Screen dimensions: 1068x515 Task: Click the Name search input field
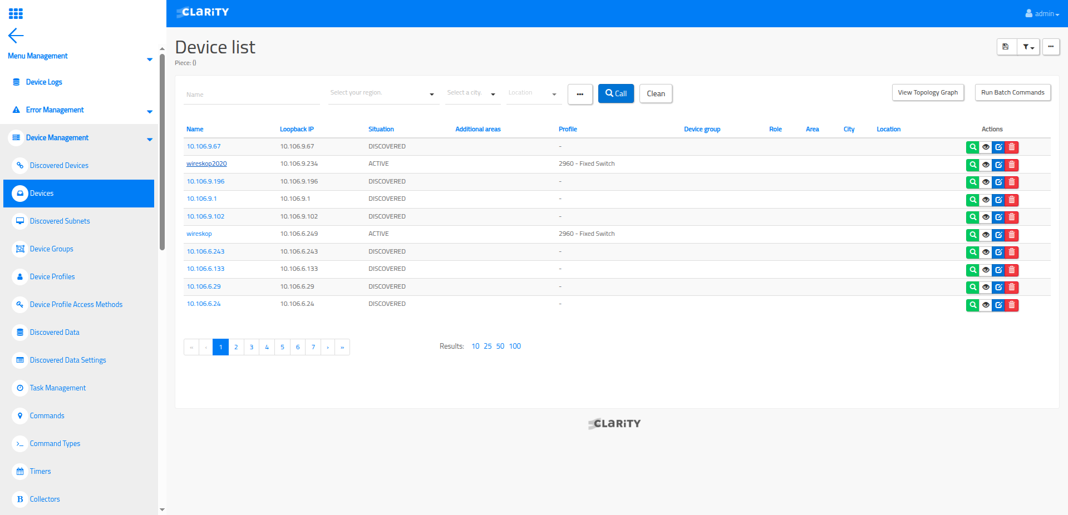pyautogui.click(x=252, y=95)
